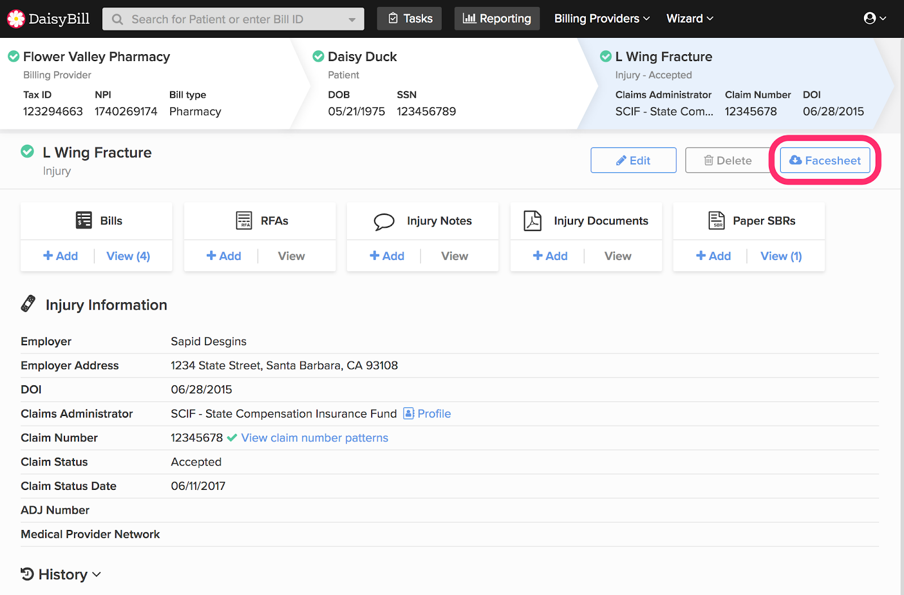Select the SSN 123456789
This screenshot has width=904, height=595.
tap(426, 111)
